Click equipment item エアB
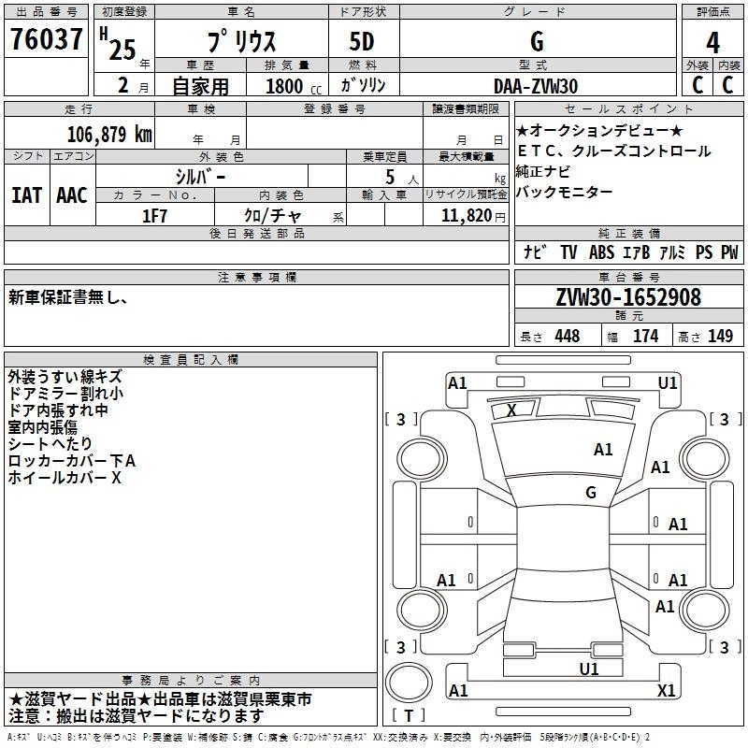The image size is (748, 748). click(x=637, y=252)
